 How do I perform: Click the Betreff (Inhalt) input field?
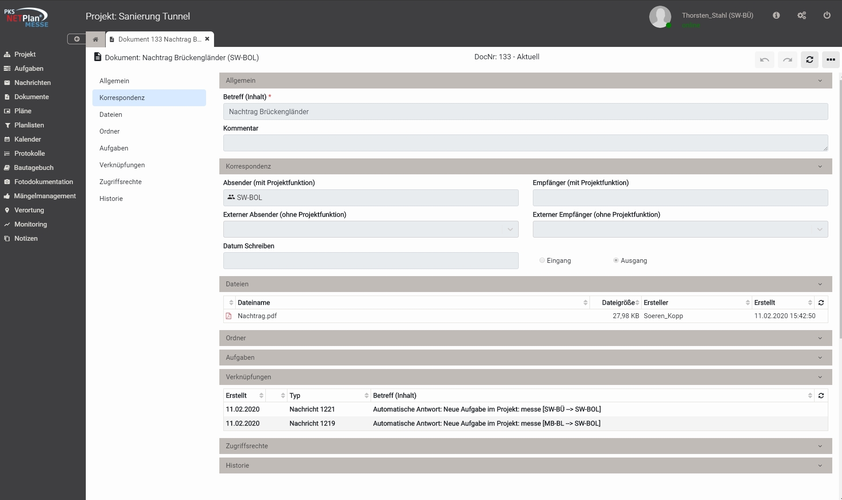pos(525,112)
